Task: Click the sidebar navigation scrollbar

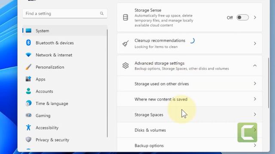Action: pyautogui.click(x=107, y=83)
